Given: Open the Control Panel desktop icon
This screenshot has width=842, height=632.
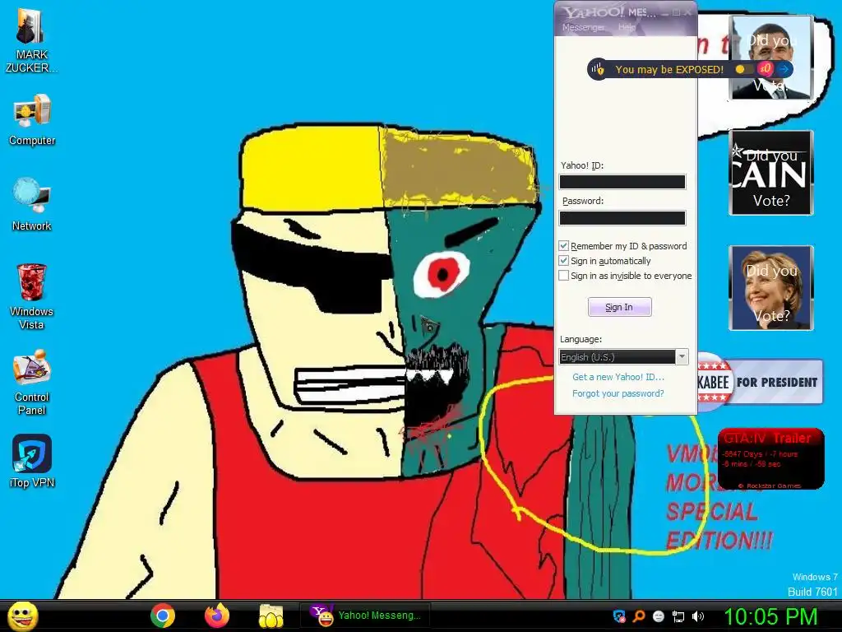Looking at the screenshot, I should 32,383.
